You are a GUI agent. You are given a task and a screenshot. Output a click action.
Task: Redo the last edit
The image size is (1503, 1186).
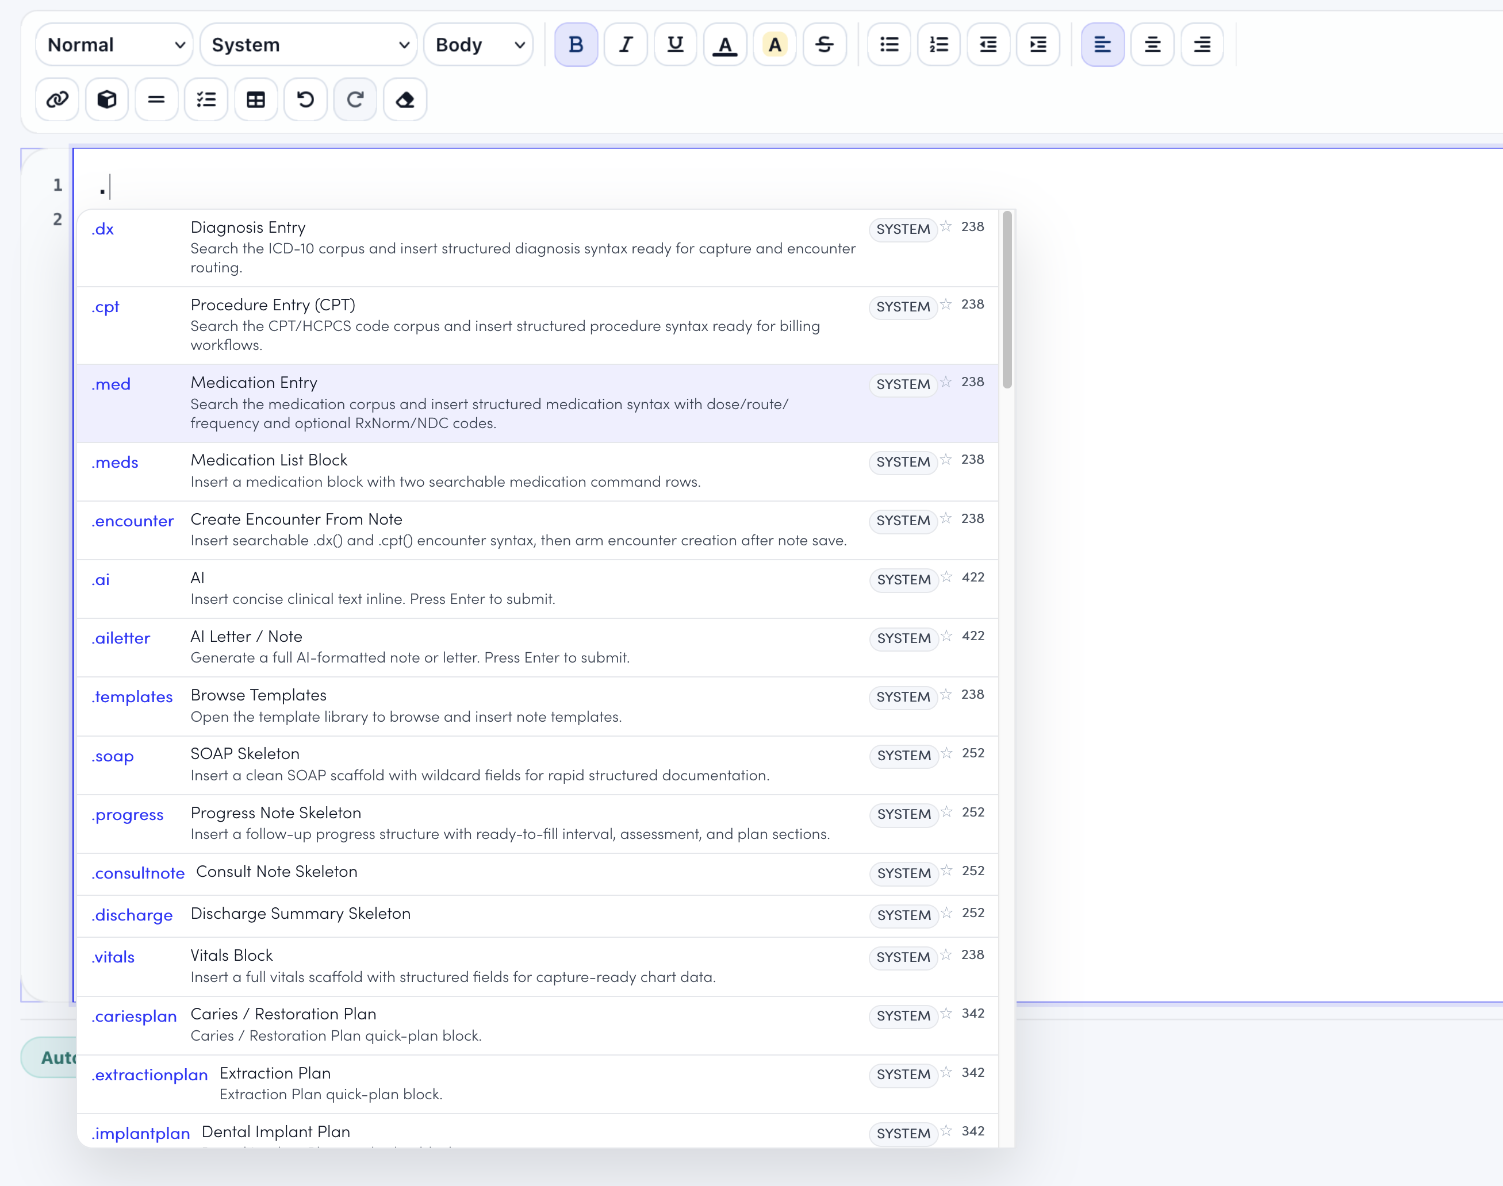pyautogui.click(x=355, y=99)
